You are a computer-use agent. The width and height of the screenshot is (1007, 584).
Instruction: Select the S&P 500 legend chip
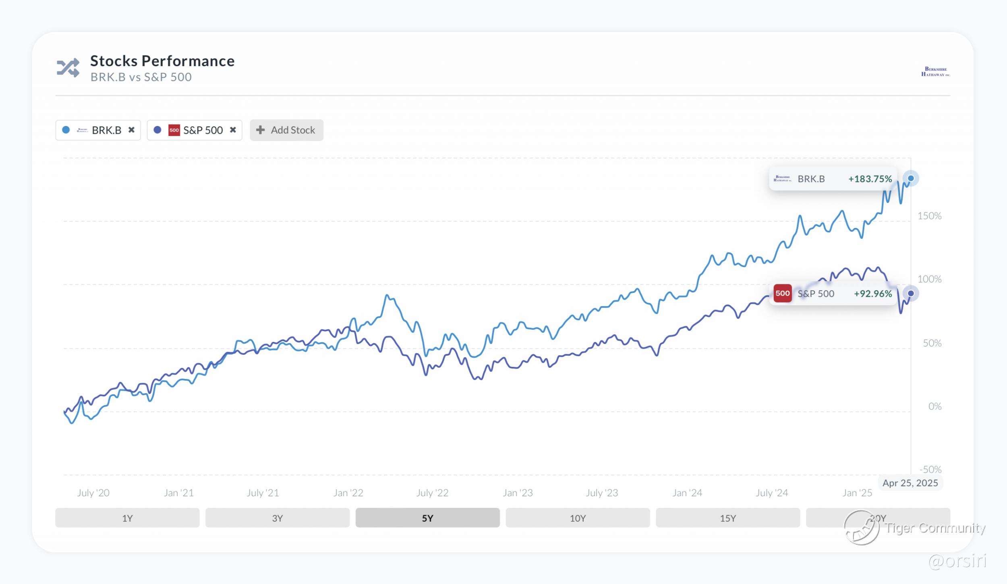point(195,130)
